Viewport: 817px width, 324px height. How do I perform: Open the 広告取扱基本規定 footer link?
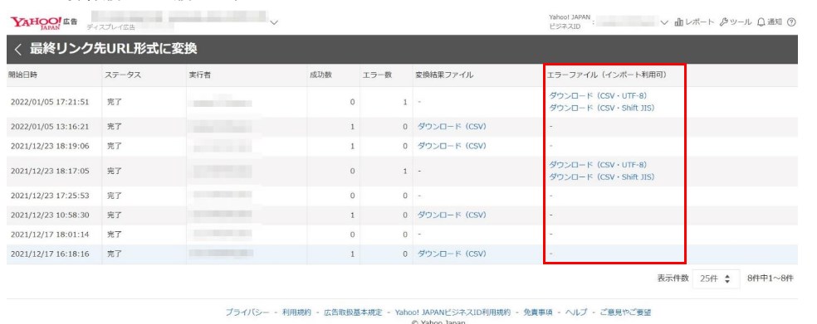[353, 312]
